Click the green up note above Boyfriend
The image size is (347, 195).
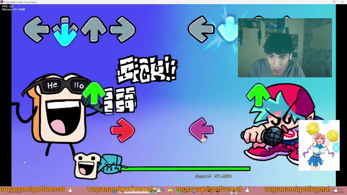[258, 95]
